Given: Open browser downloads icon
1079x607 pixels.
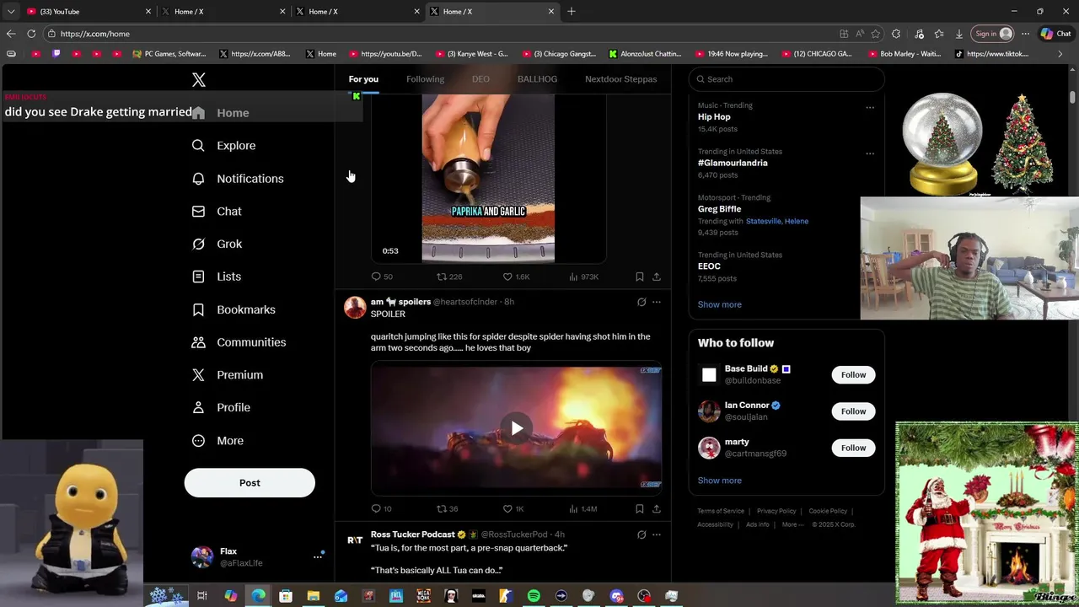Looking at the screenshot, I should 959,34.
